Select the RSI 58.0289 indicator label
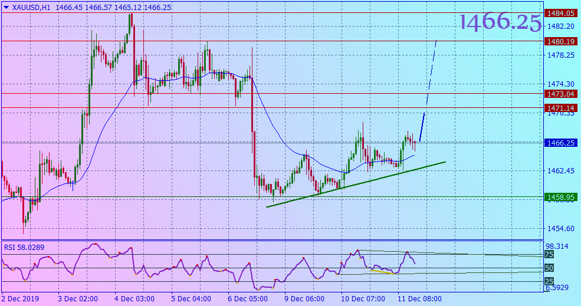The height and width of the screenshot is (306, 581). coord(24,248)
